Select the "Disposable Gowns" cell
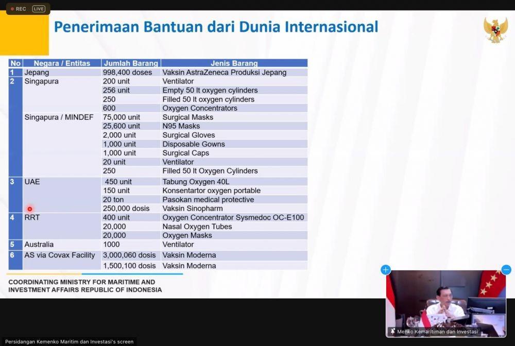The image size is (515, 346). pos(234,144)
